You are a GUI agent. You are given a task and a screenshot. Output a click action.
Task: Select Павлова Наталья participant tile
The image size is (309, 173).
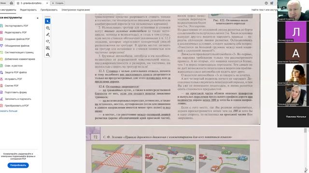coord(293,117)
